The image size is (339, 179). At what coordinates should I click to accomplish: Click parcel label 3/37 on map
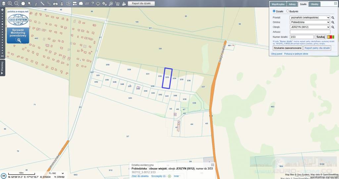pos(203,87)
